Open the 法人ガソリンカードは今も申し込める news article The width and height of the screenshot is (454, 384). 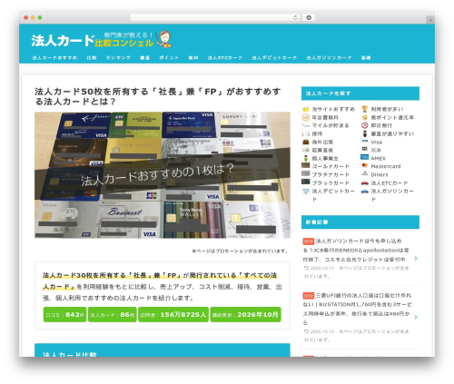tap(356, 251)
